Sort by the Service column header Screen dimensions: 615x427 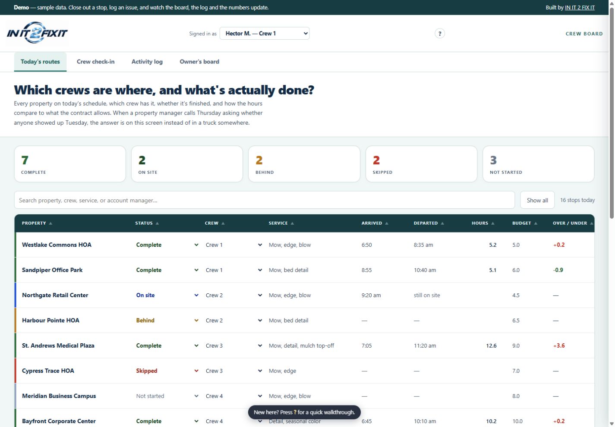tap(281, 223)
